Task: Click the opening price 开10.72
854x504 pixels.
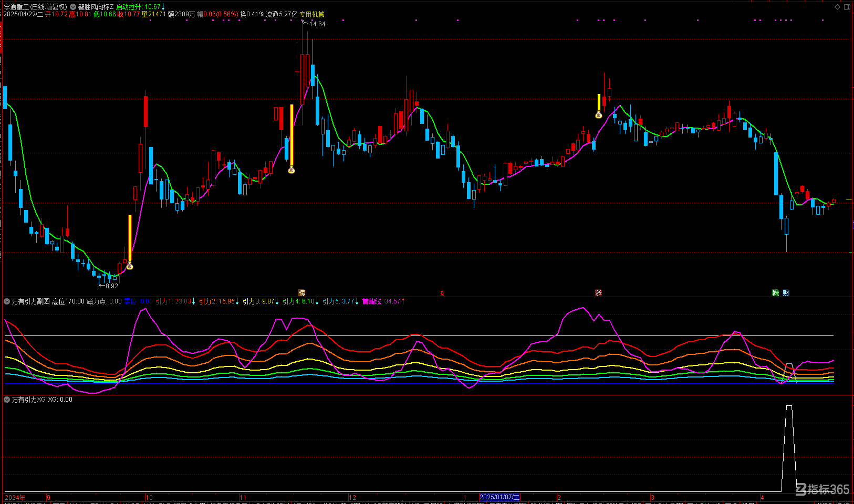Action: coord(56,14)
